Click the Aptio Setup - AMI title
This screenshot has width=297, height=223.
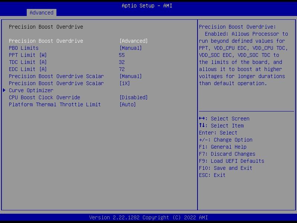pyautogui.click(x=147, y=6)
